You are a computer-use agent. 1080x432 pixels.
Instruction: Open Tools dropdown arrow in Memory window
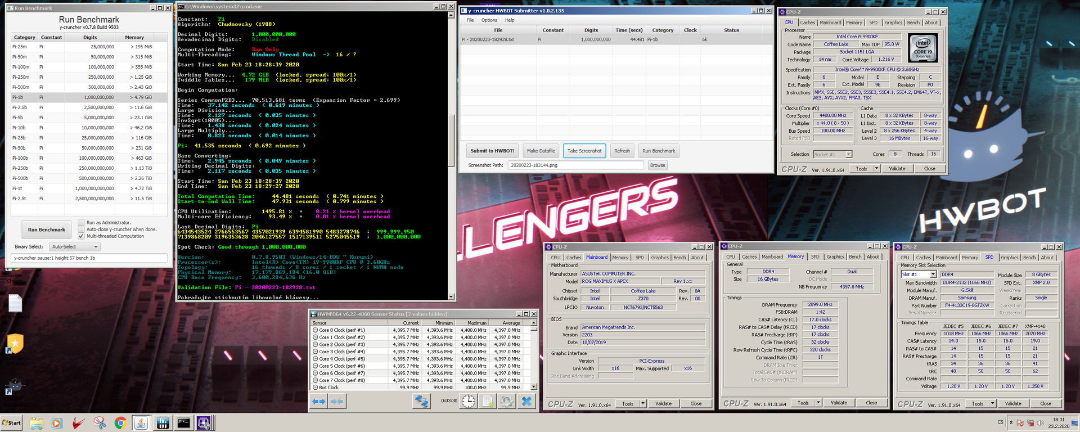pyautogui.click(x=818, y=403)
